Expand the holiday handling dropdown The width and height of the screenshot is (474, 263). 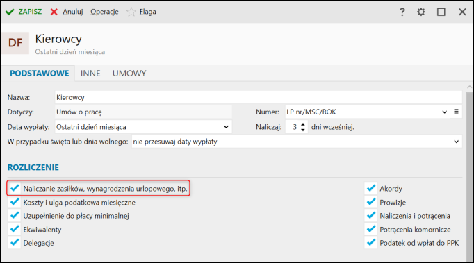coord(456,142)
